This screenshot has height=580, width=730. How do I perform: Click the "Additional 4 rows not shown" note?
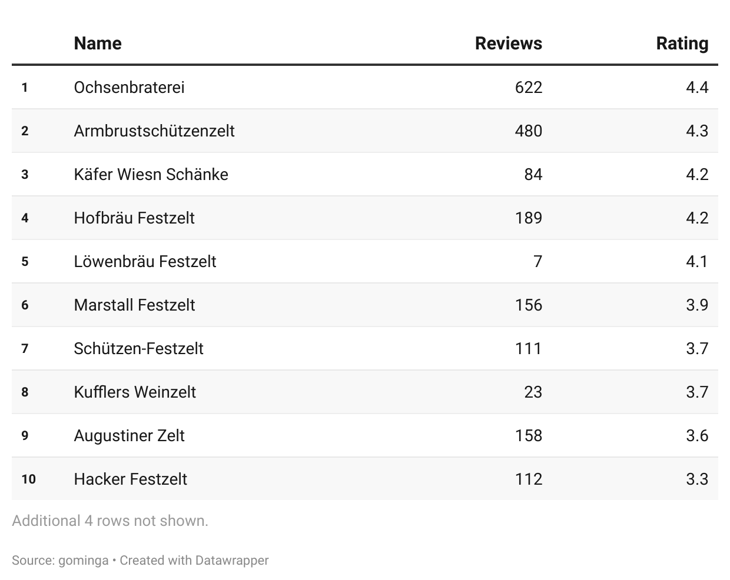coord(110,521)
